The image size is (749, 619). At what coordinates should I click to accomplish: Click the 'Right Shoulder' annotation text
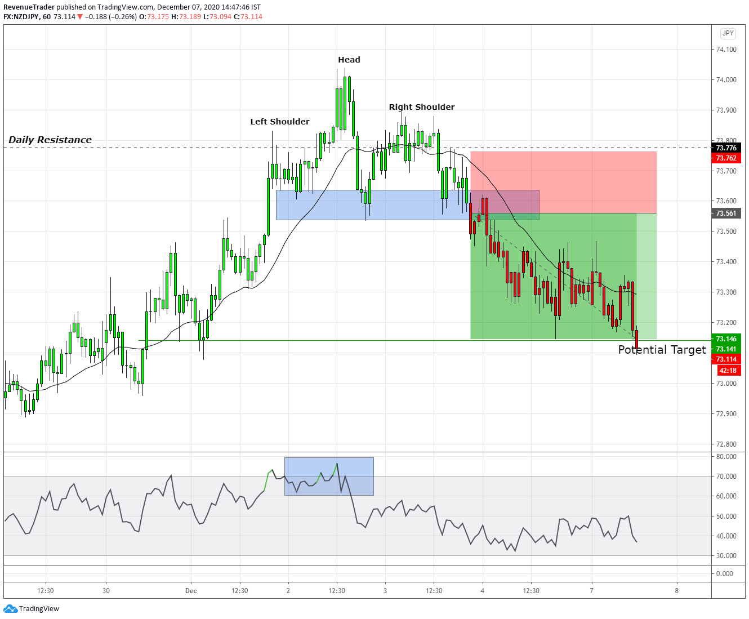tap(422, 107)
